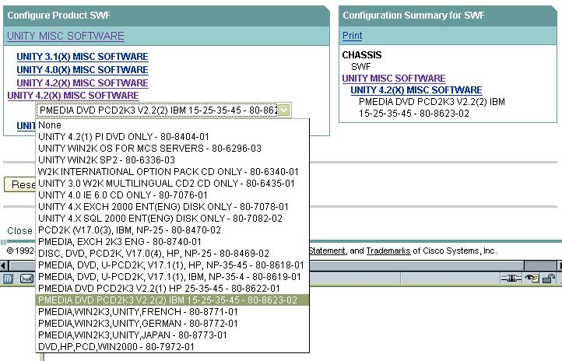Image resolution: width=562 pixels, height=361 pixels.
Task: Click Print link in Configuration Summary
Action: coord(353,36)
